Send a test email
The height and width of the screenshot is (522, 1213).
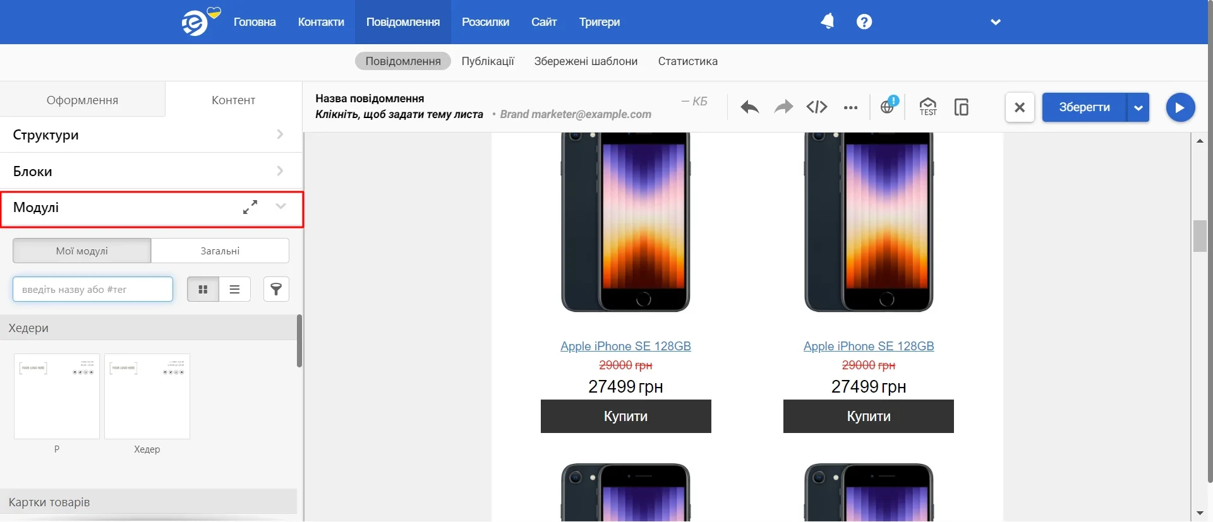928,107
